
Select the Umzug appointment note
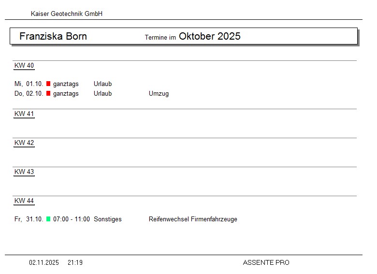tap(159, 93)
